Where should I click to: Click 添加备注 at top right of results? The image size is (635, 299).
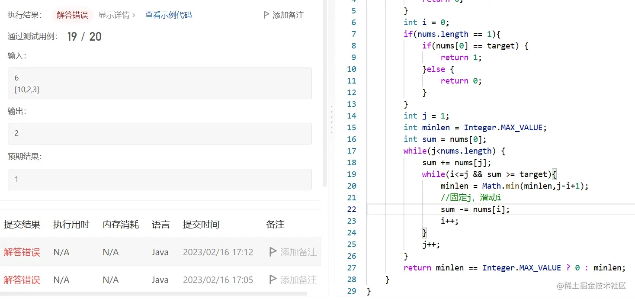coord(288,15)
